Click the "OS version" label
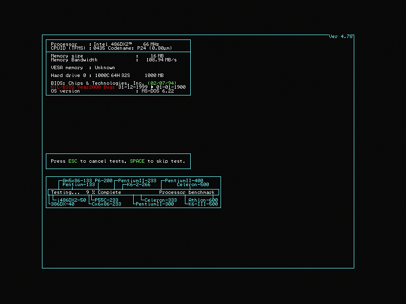The width and height of the screenshot is (406, 304). (x=65, y=91)
